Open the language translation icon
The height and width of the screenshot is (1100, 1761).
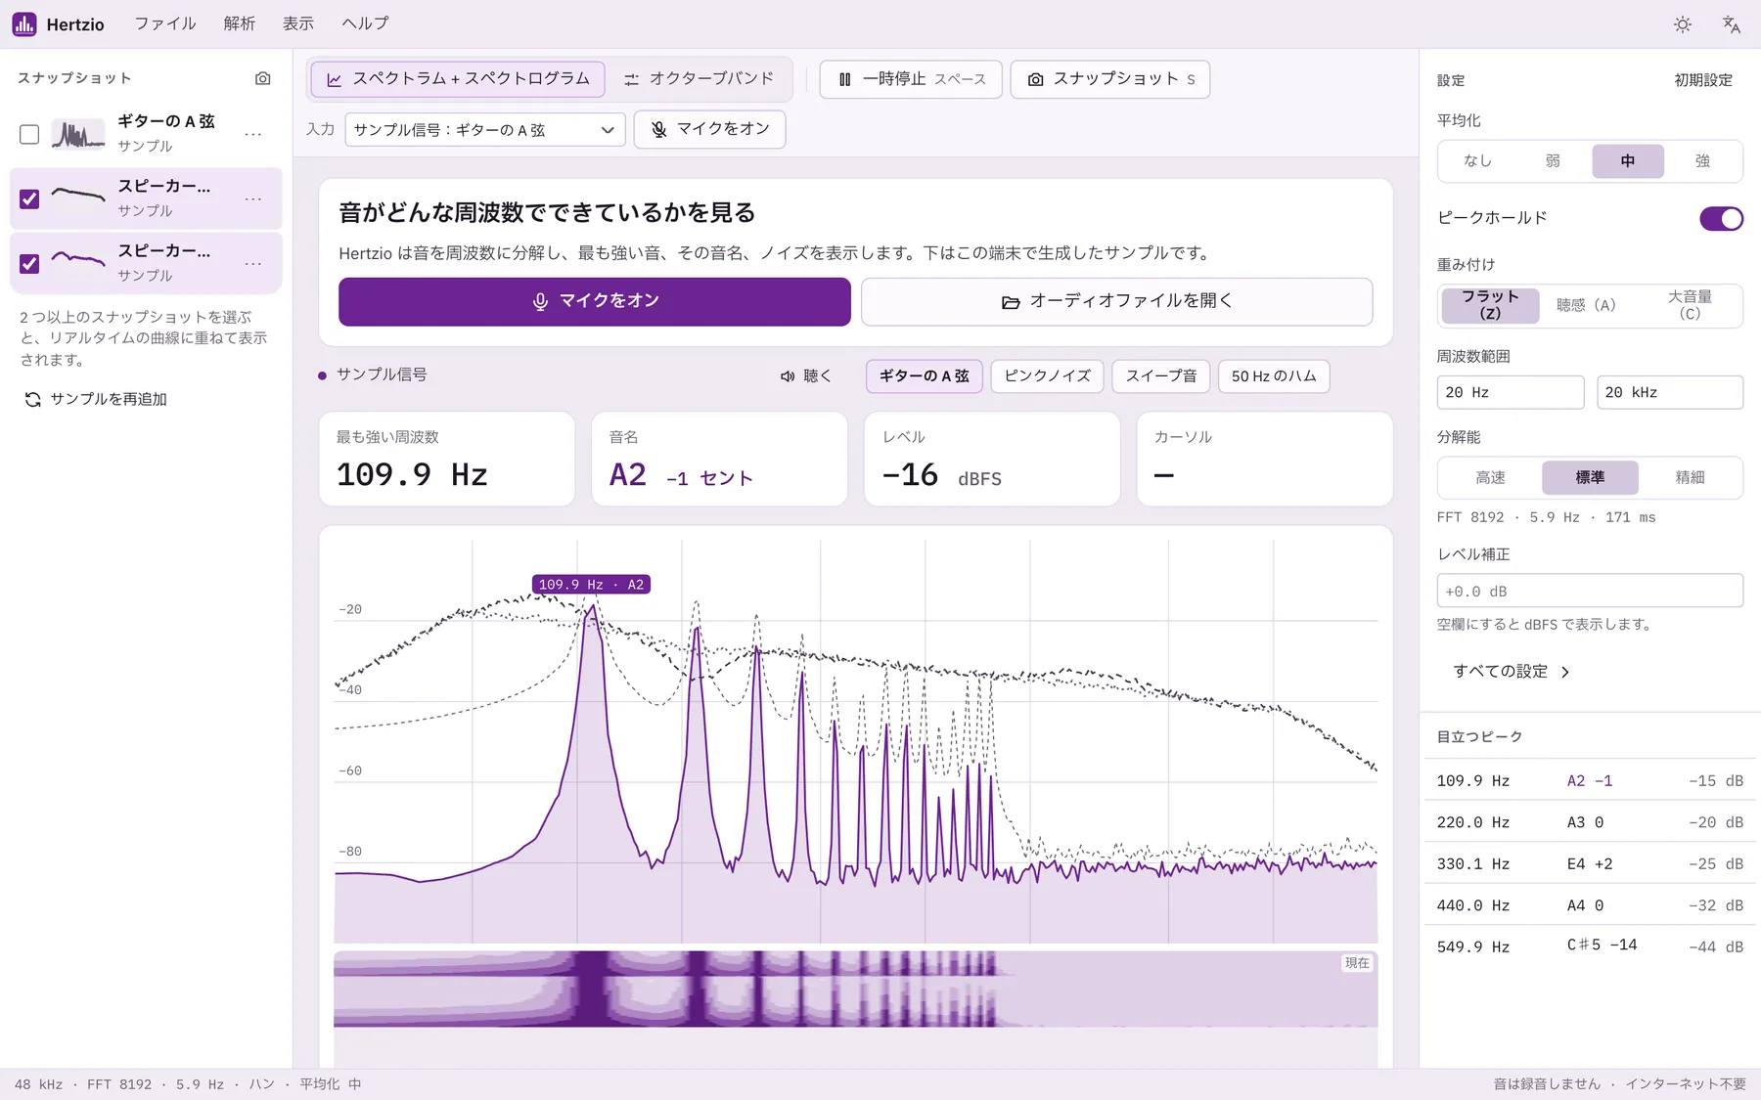click(x=1731, y=24)
